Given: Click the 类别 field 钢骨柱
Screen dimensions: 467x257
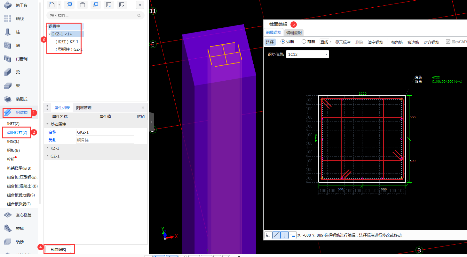Looking at the screenshot, I should [105, 140].
